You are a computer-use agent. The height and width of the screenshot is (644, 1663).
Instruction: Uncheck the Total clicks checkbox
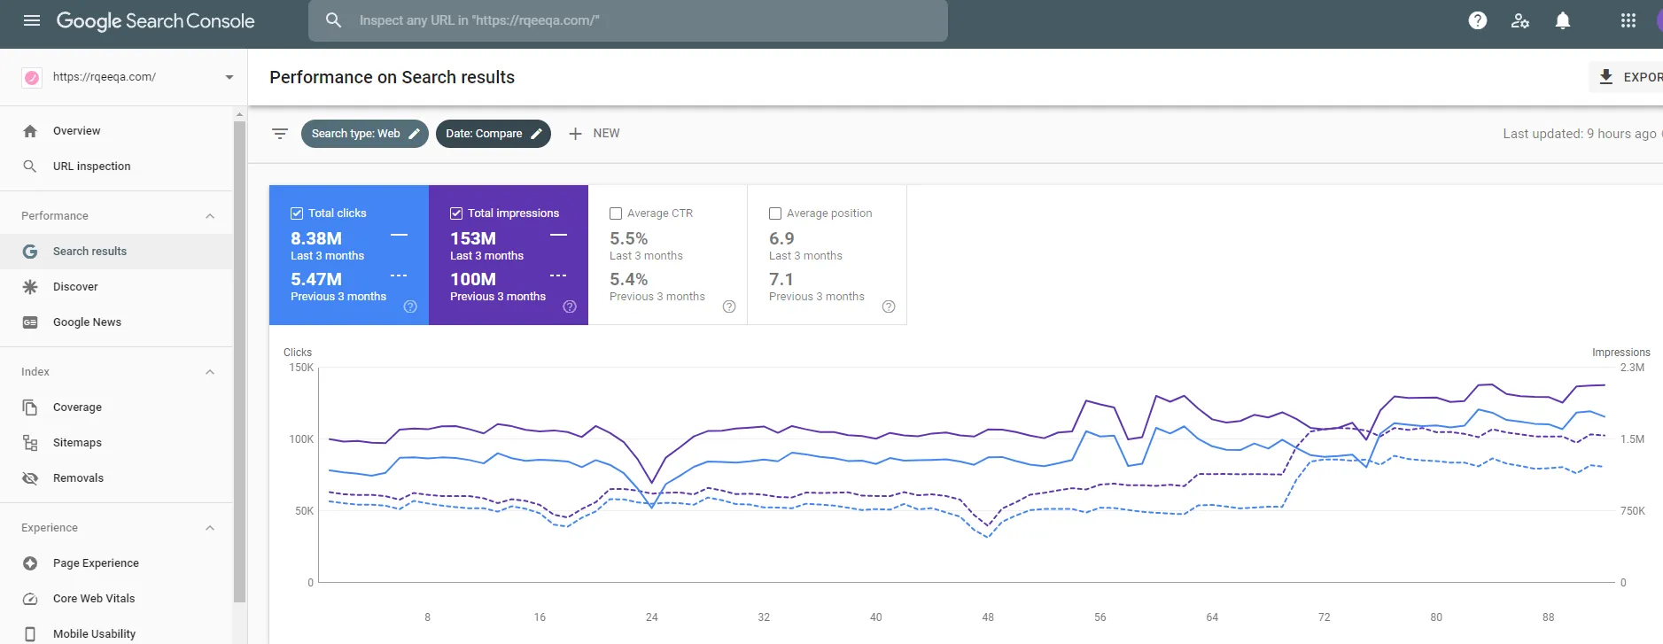(x=297, y=213)
